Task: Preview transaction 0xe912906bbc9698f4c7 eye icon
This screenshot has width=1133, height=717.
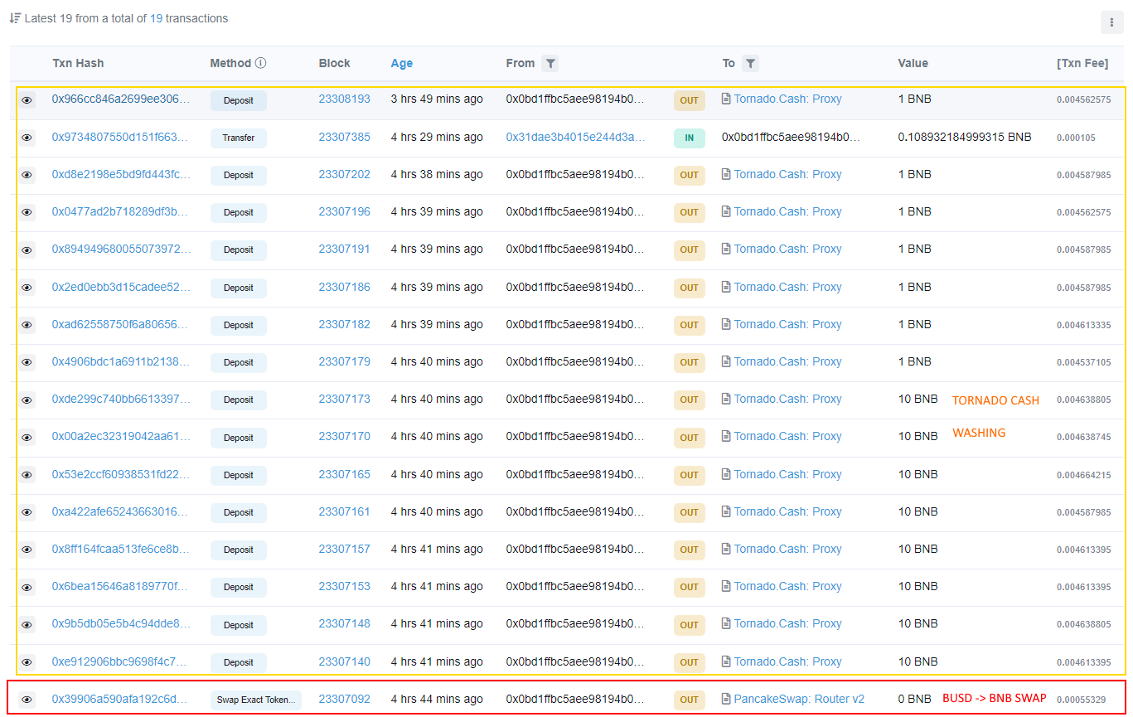Action: point(27,662)
